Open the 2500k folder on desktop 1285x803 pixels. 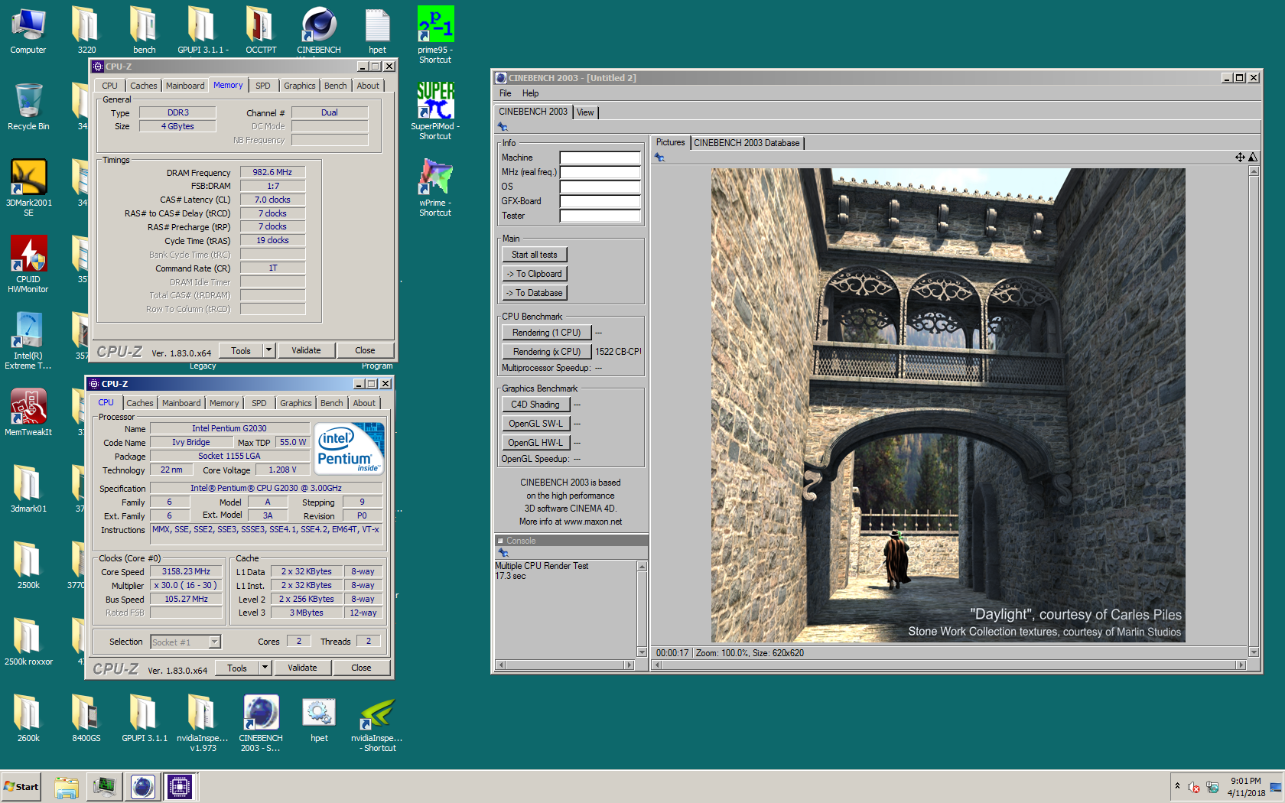(28, 566)
